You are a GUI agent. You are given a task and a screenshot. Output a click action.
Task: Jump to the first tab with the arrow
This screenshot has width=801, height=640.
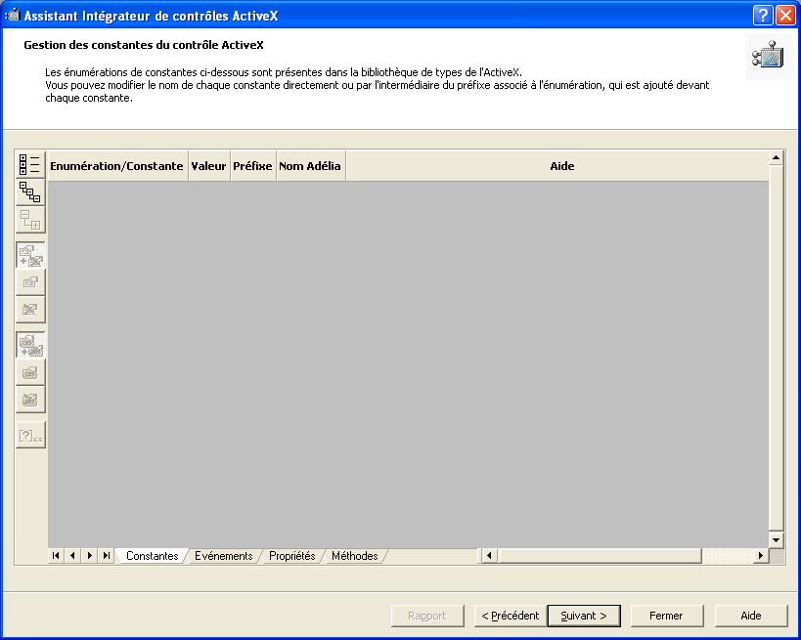(x=56, y=555)
